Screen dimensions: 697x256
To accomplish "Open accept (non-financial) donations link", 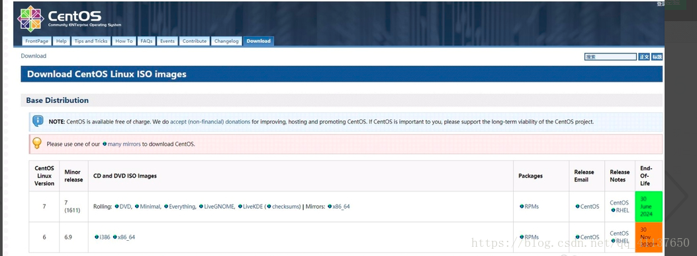I will (210, 121).
